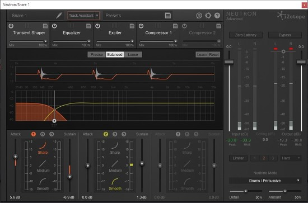This screenshot has height=203, width=308.
Task: Enable Zero Latency button
Action: tap(246, 35)
